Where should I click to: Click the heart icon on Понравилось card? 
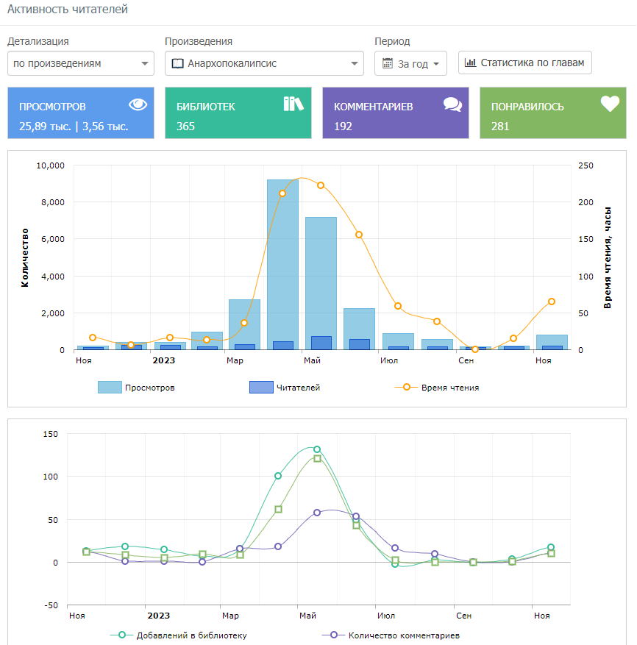(610, 104)
